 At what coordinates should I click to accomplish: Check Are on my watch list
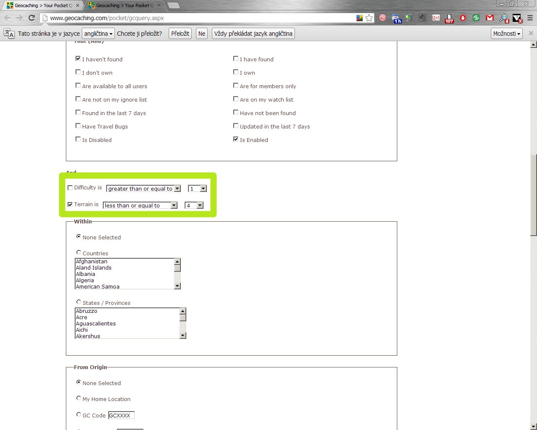click(236, 99)
